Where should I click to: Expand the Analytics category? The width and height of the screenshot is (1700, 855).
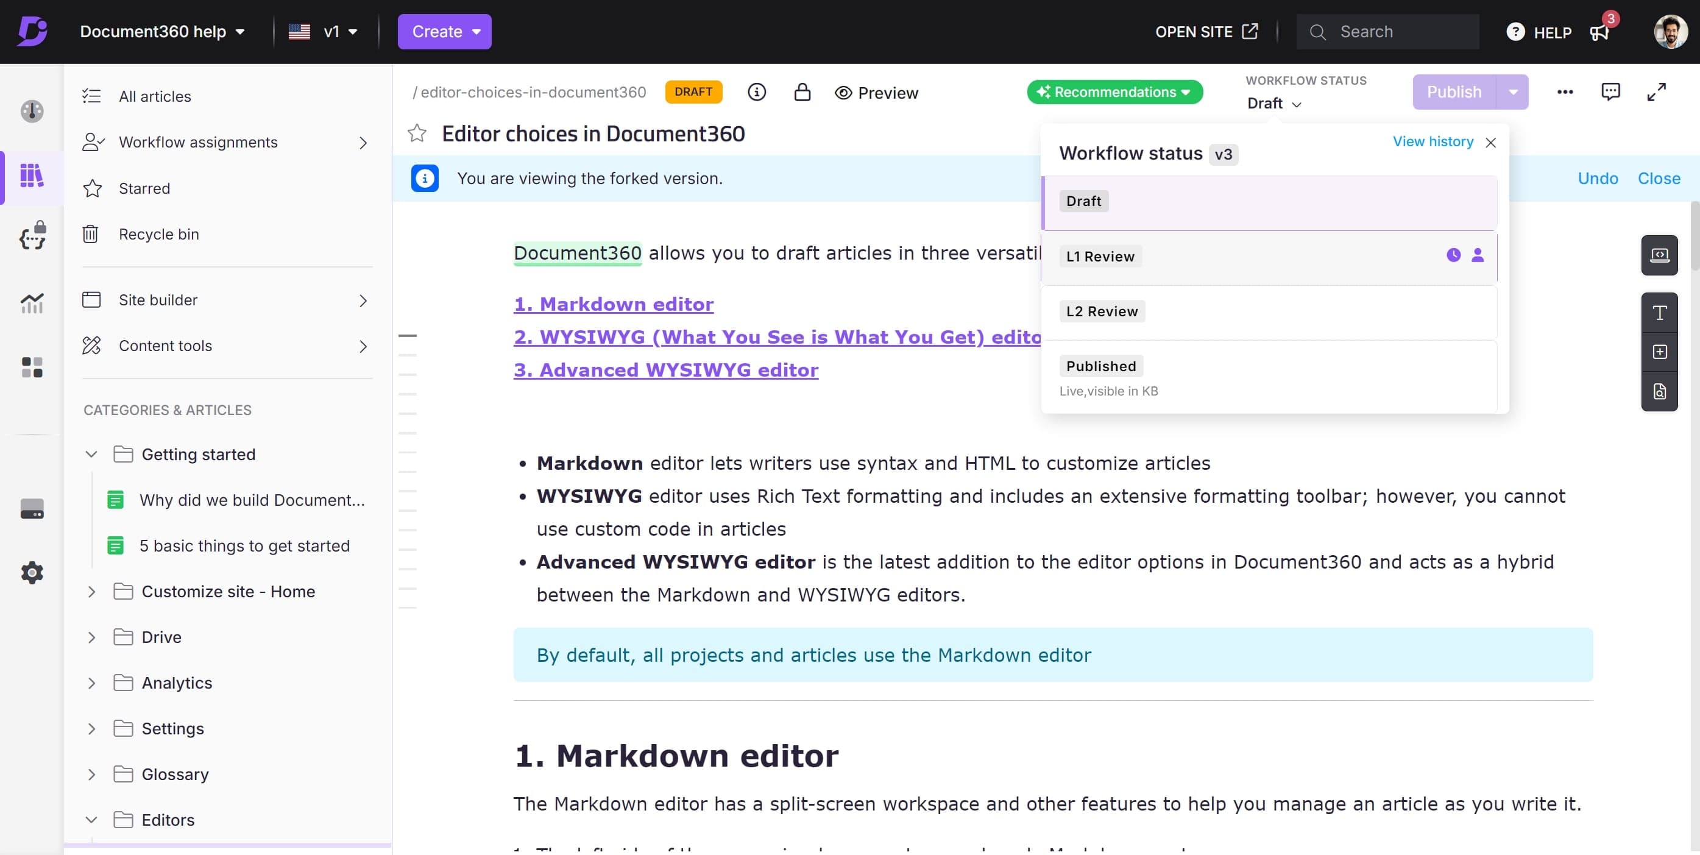[x=92, y=683]
